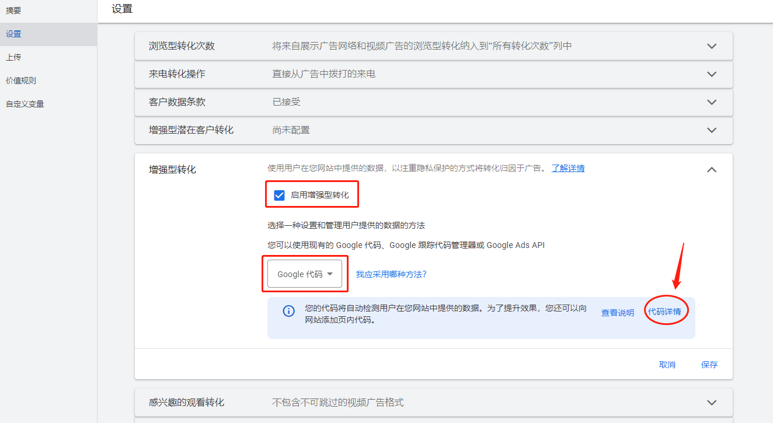Click the 增强型潜在客户转化 row title
The width and height of the screenshot is (773, 423).
pos(191,130)
